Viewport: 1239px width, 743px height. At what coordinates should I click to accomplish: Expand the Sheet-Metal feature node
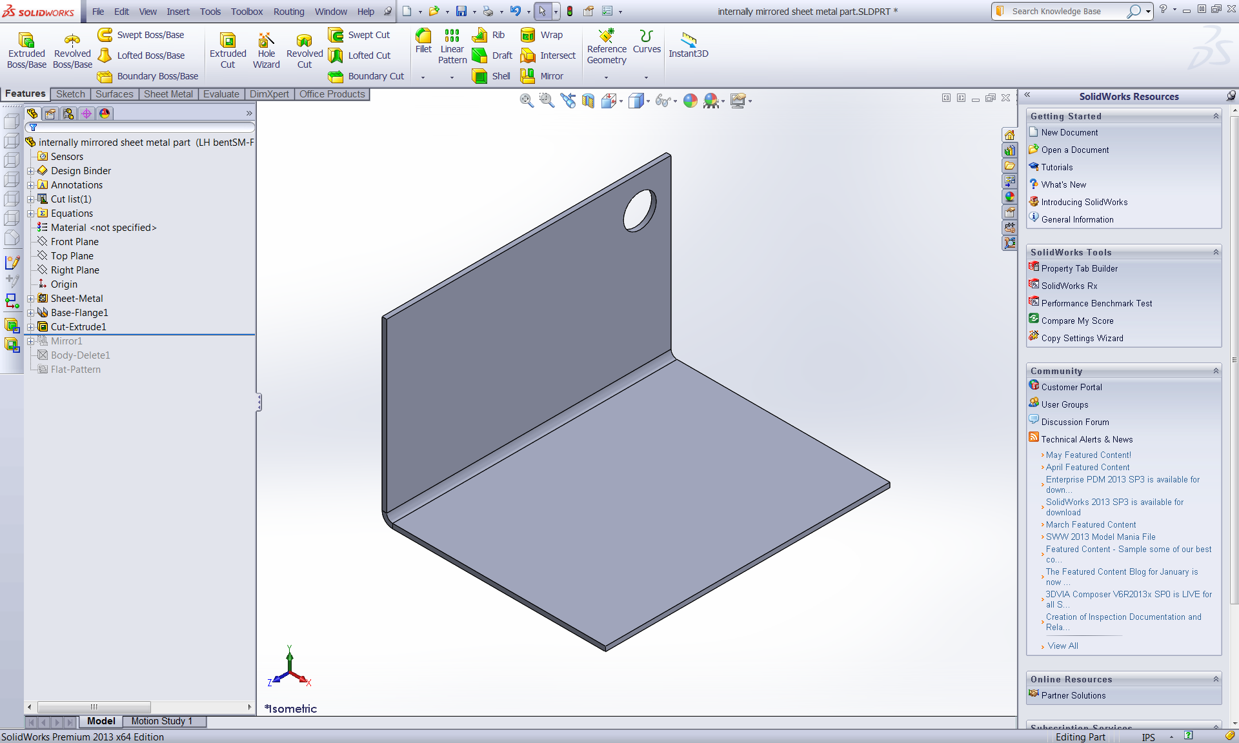click(30, 299)
